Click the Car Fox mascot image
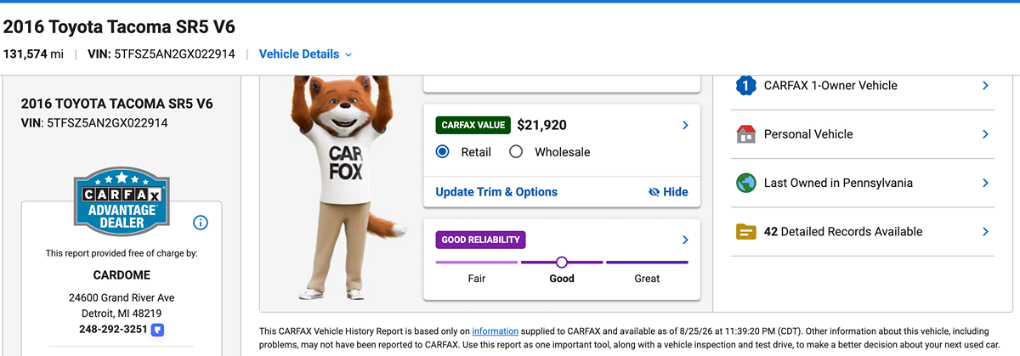 click(351, 187)
